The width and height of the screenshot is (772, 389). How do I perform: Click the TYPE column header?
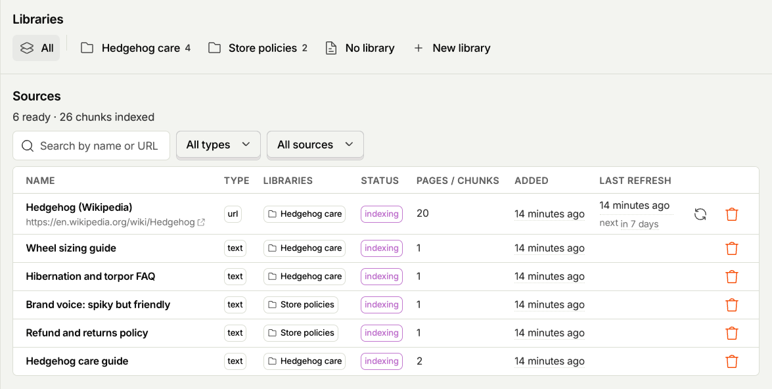pyautogui.click(x=237, y=181)
